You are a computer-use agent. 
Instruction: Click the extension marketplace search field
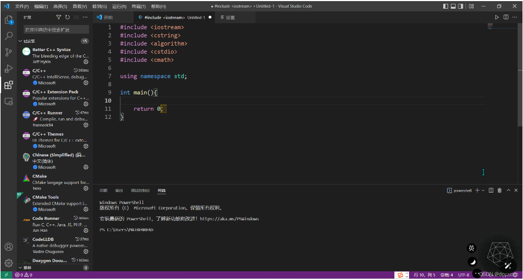click(x=56, y=29)
